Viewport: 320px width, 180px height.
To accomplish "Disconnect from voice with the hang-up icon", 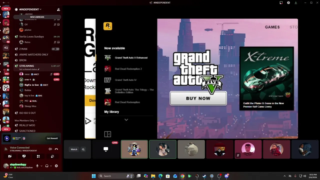I will (56, 149).
